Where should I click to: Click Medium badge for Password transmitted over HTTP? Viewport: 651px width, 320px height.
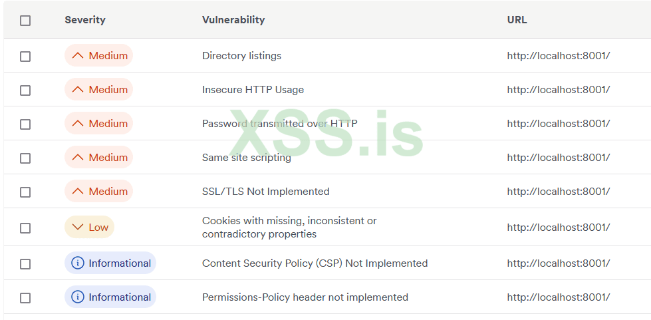(x=99, y=124)
